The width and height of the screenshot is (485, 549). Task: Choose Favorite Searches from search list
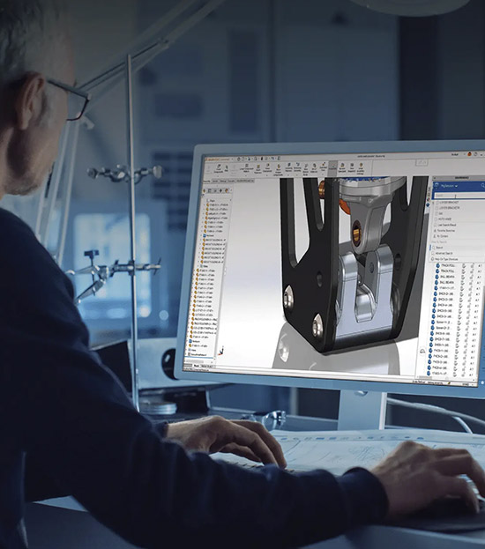coord(445,231)
